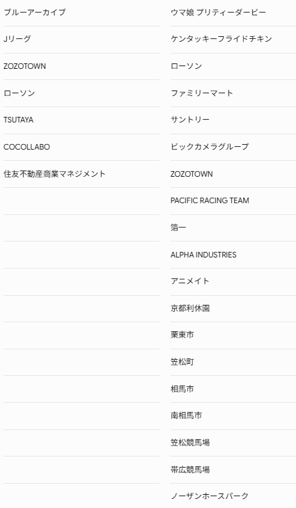Open the サントリー entry

point(190,120)
